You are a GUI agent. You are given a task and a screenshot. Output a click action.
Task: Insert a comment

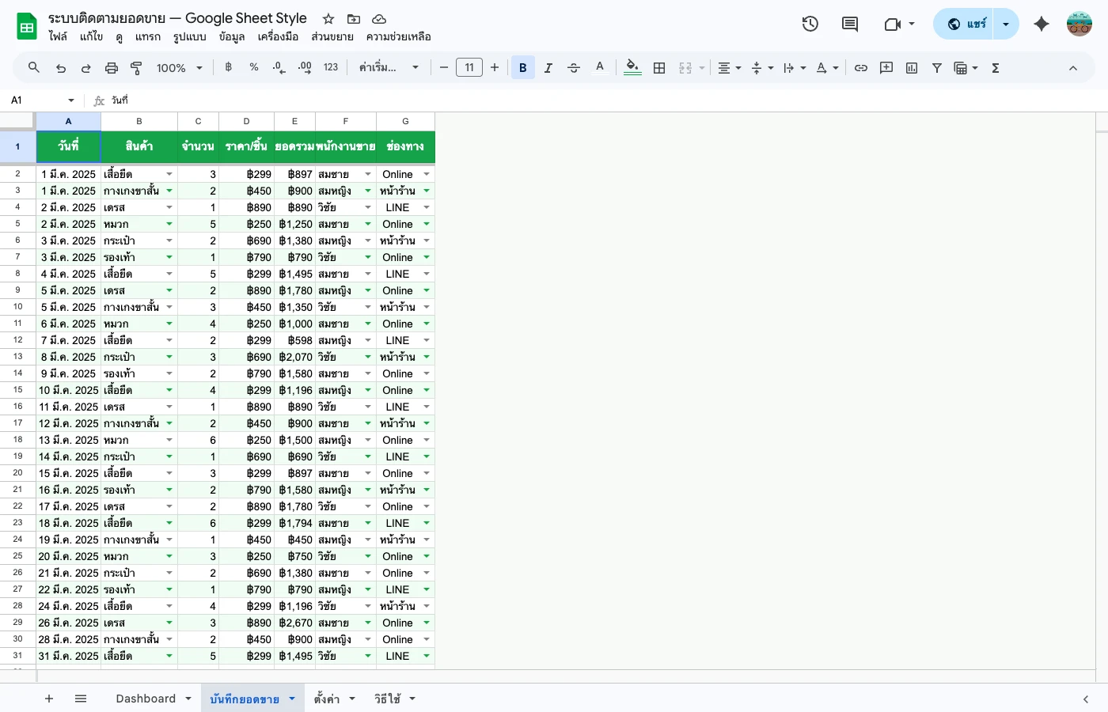(x=886, y=67)
